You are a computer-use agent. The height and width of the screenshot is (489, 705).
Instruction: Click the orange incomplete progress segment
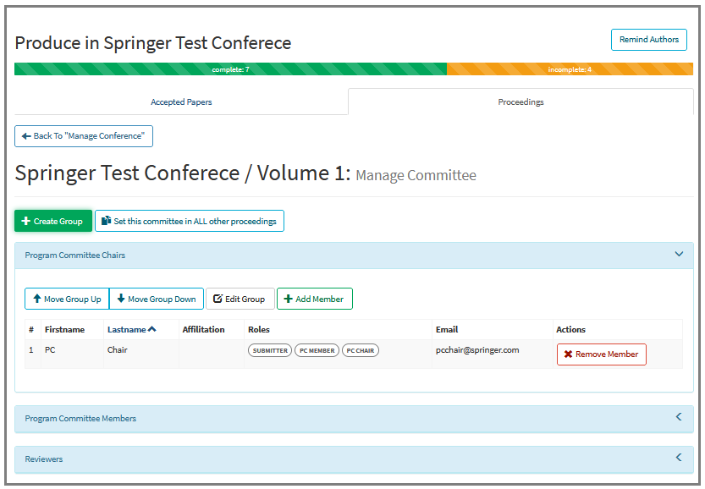pos(569,69)
